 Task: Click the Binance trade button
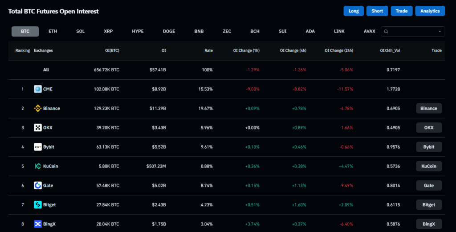[x=429, y=108]
